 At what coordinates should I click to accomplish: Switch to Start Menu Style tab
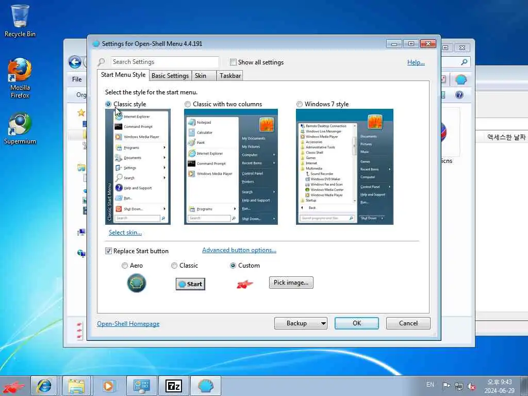click(123, 75)
